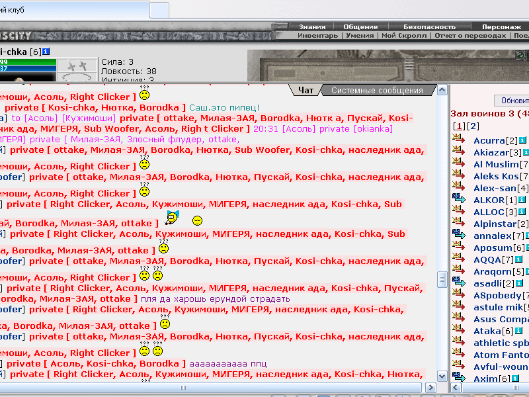Click the message "аааааааааа ппц"
This screenshot has width=529, height=397.
coord(228,363)
